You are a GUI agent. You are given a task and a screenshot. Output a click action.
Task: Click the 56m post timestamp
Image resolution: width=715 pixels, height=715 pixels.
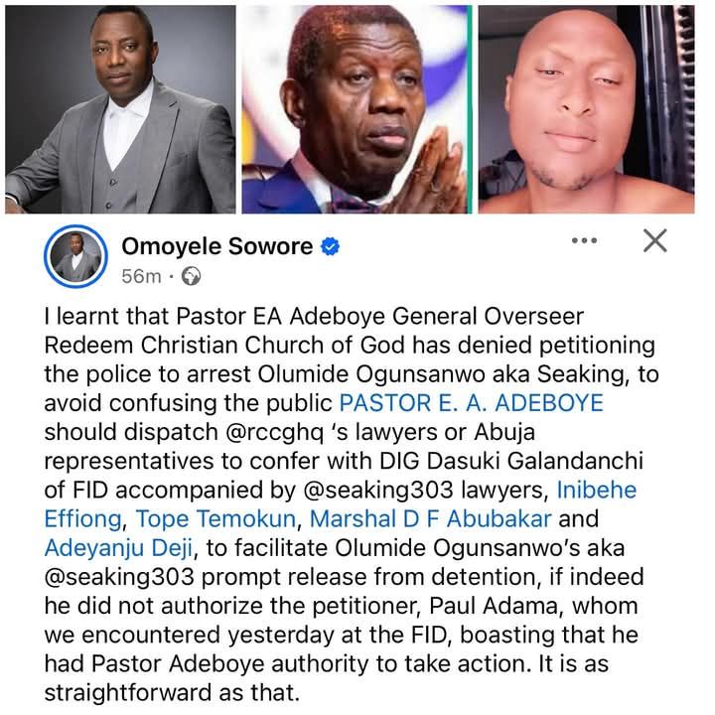pos(141,276)
